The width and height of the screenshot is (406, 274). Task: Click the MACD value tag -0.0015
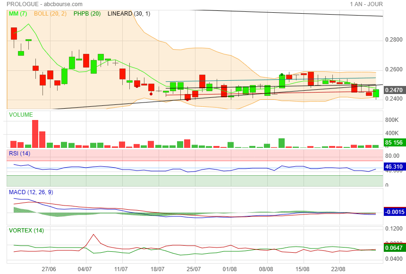tap(394, 212)
